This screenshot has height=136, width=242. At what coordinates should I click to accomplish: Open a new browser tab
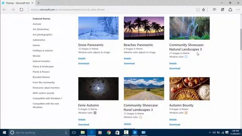(x=39, y=3)
